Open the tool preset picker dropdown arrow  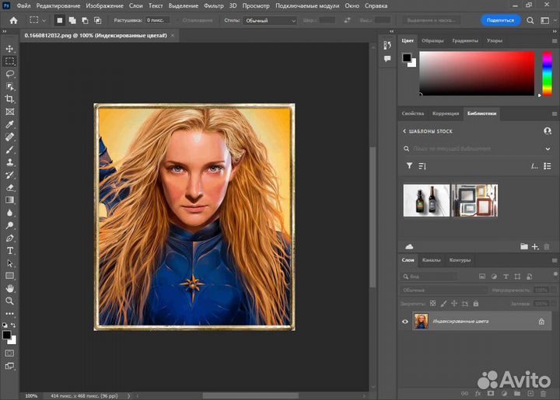(44, 20)
